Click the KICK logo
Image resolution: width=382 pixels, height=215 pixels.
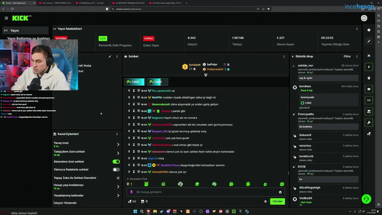click(21, 18)
